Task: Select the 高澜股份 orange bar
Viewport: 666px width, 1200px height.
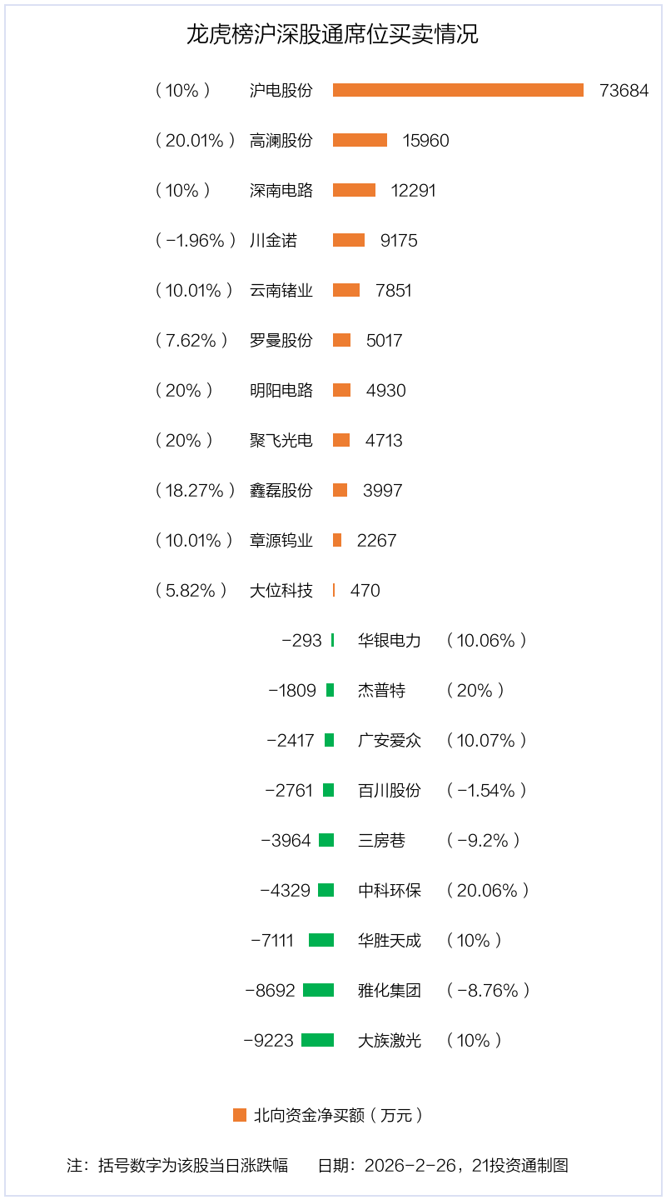Action: tap(360, 140)
